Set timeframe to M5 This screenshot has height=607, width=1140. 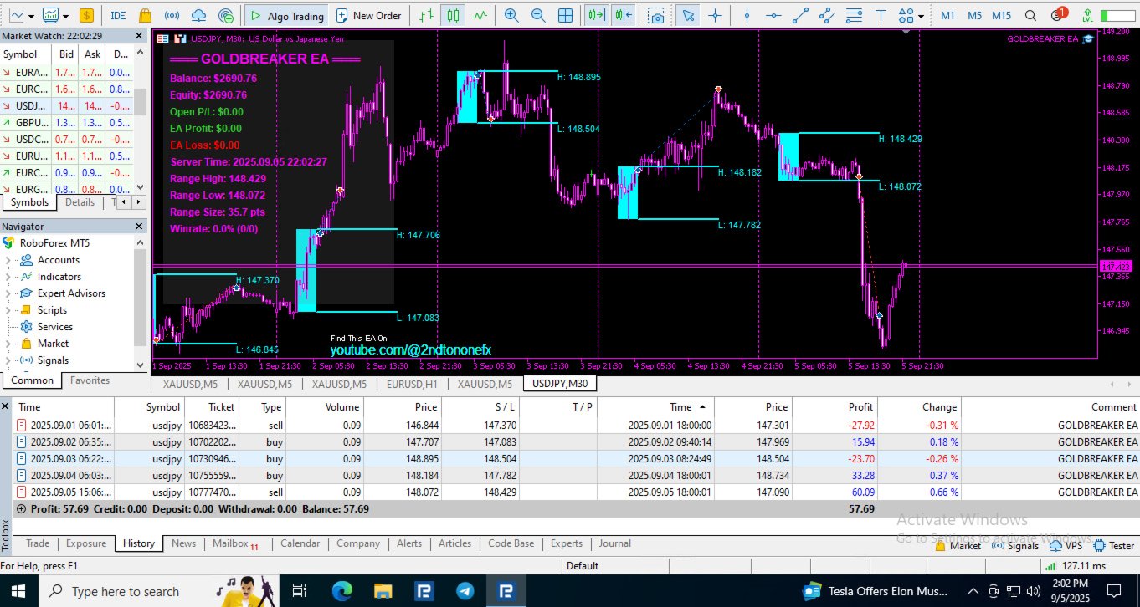point(974,15)
